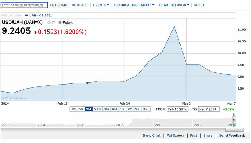Focus the symbol name input field
The width and height of the screenshot is (251, 143).
(24, 5)
